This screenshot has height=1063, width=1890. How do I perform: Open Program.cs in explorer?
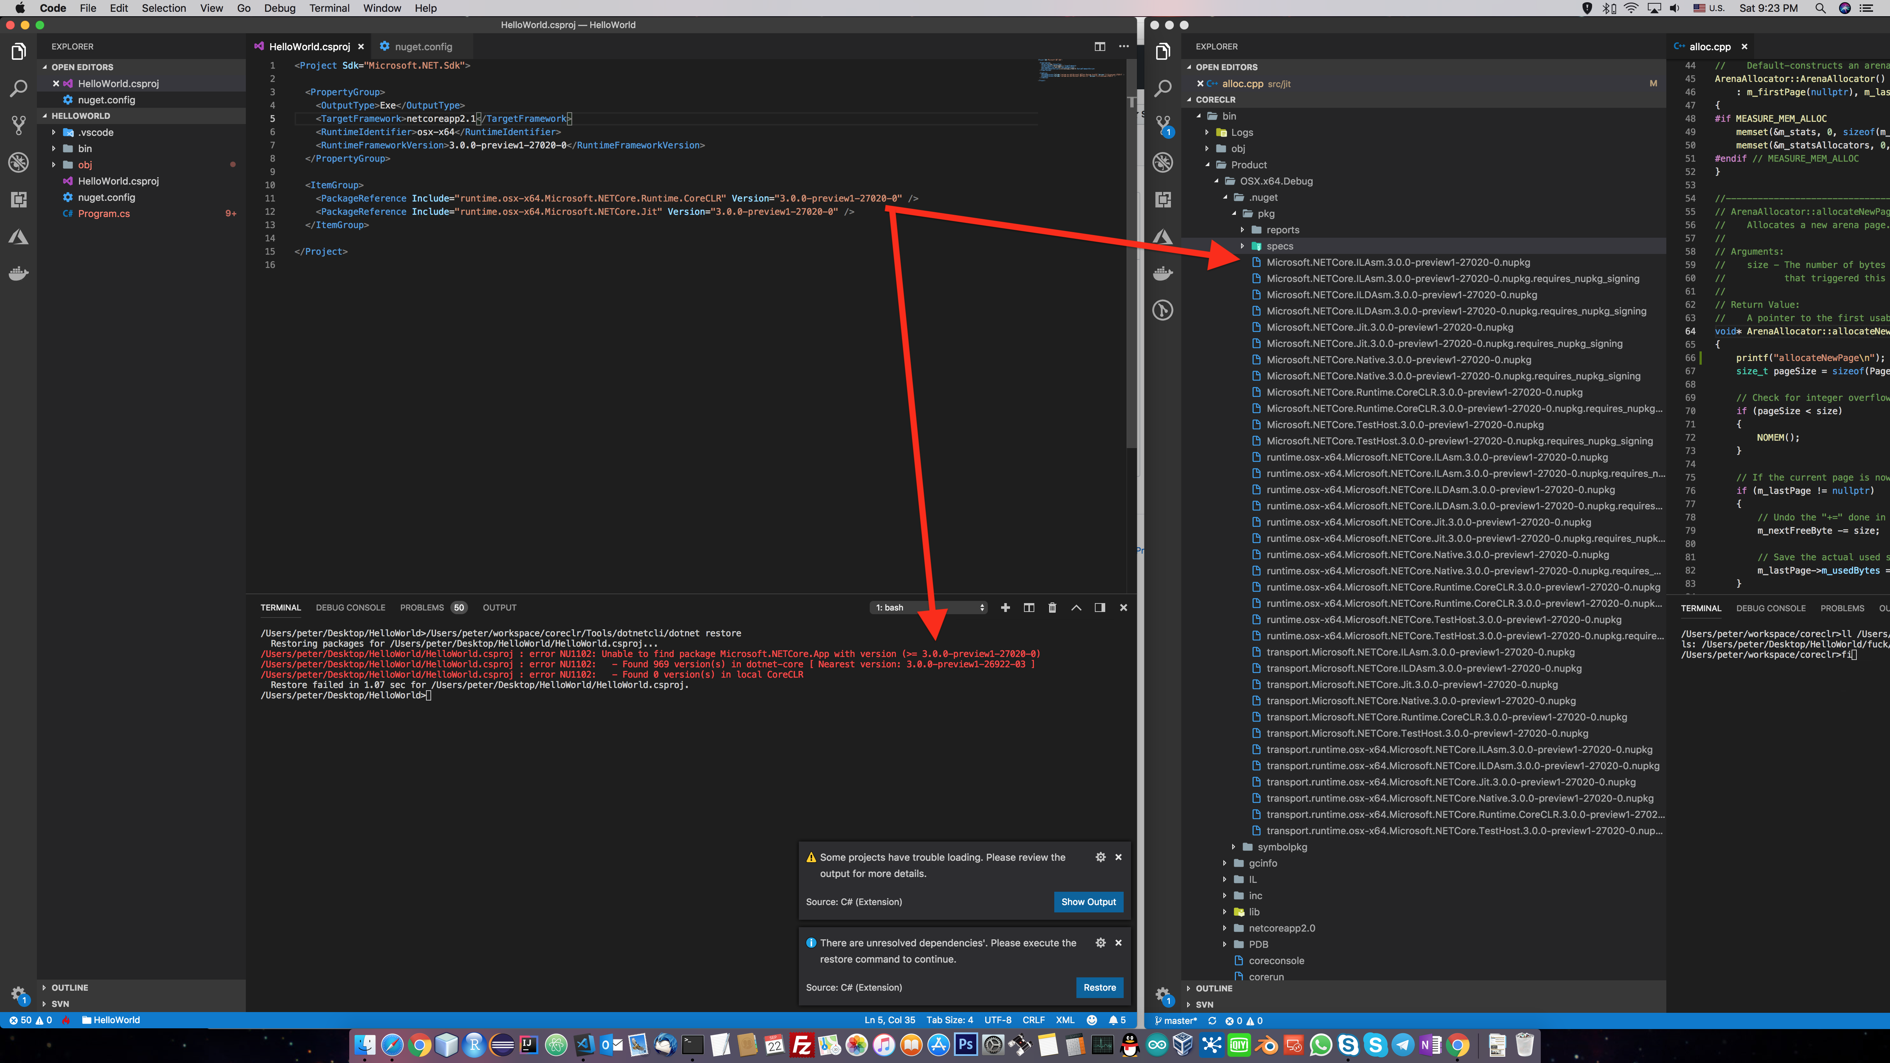coord(104,213)
